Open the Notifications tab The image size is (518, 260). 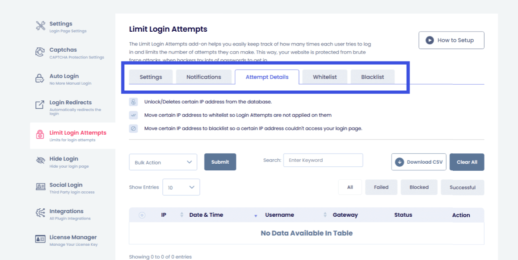(x=204, y=77)
